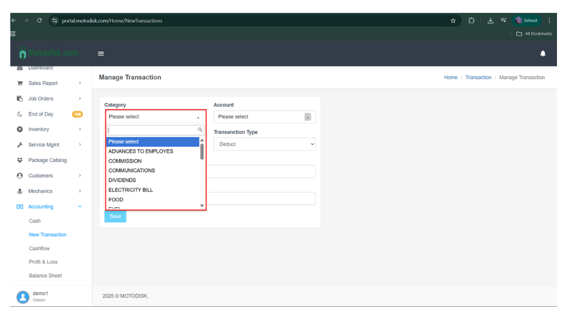Open the Cashflow page
The image size is (567, 318).
click(x=40, y=249)
